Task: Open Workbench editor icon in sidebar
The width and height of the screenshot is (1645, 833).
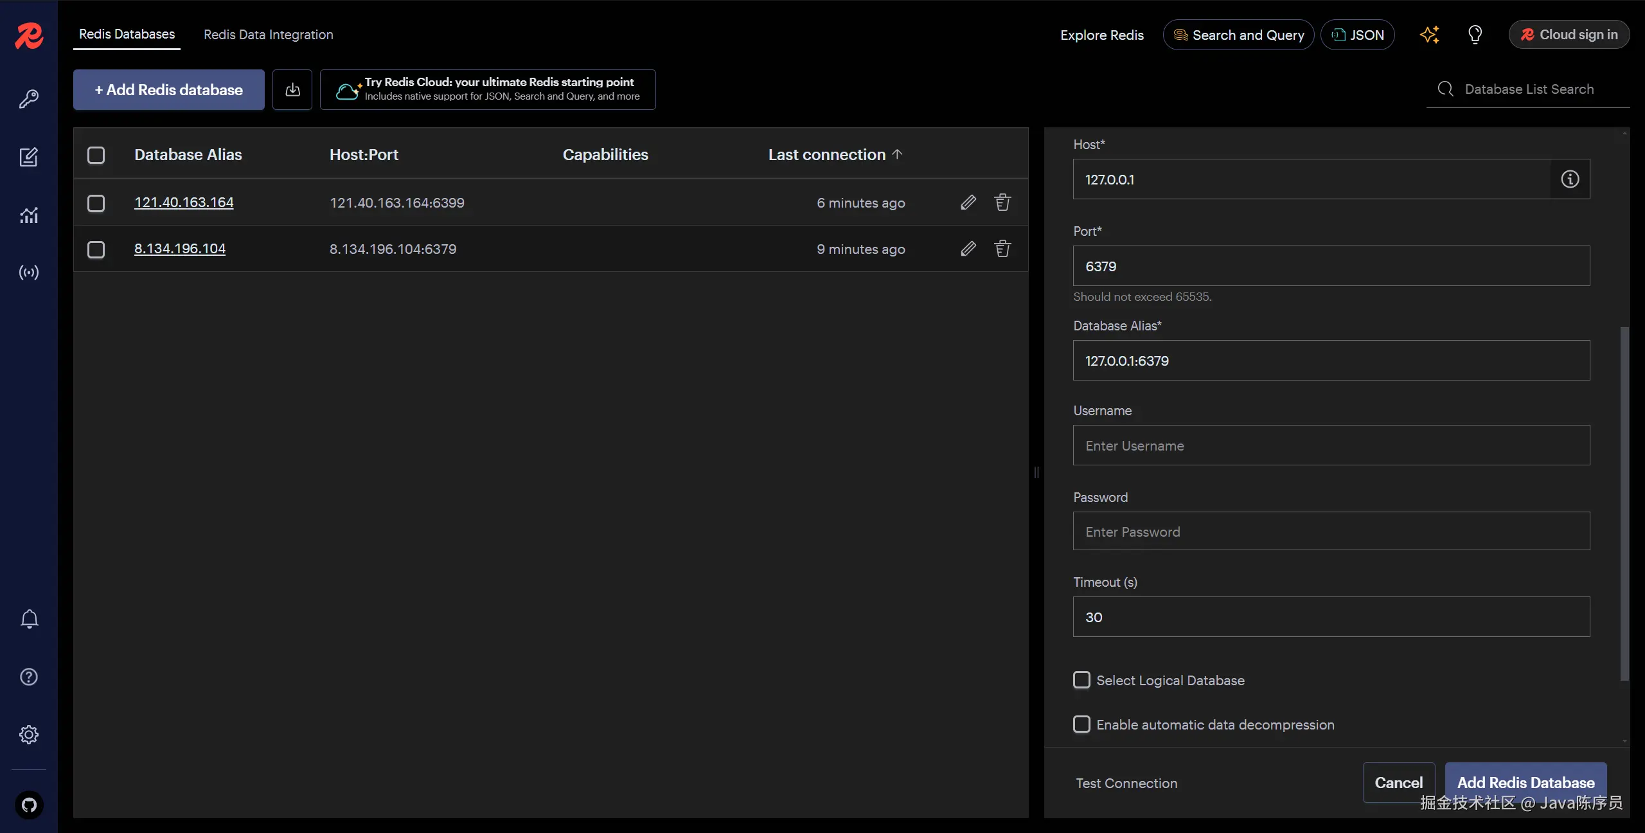Action: (28, 157)
